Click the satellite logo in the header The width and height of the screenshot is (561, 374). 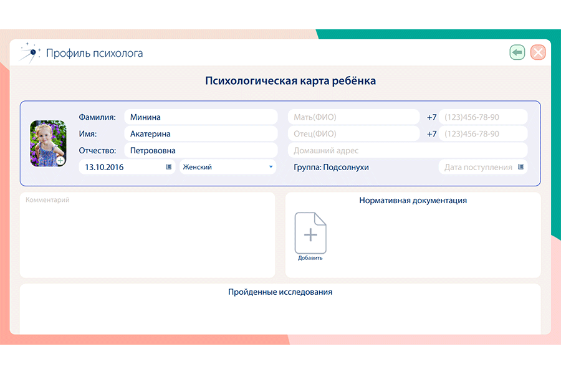tap(29, 52)
